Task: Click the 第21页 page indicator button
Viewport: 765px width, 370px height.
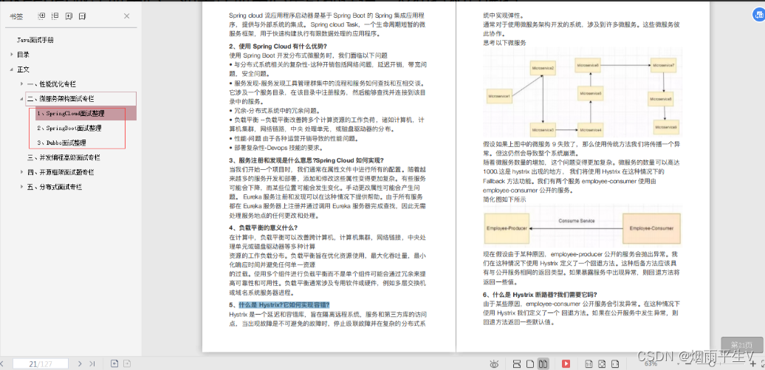Action: 741,345
